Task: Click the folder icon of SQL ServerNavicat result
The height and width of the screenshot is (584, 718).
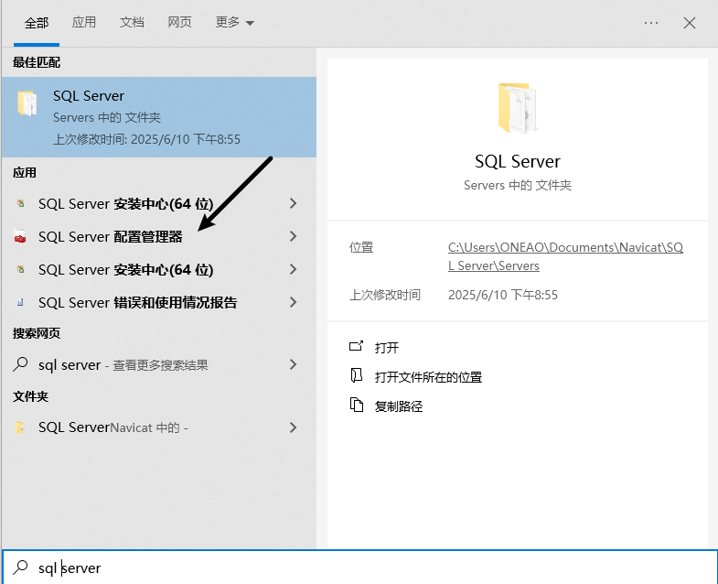Action: pos(20,427)
